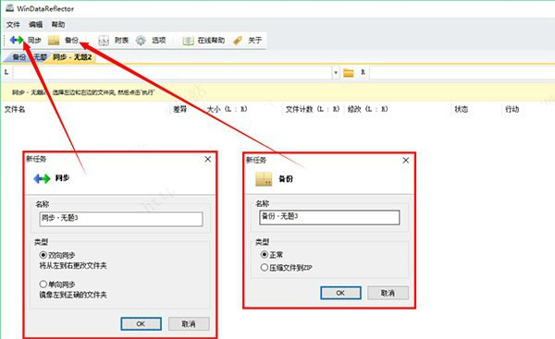
Task: Edit the 同步 - 无题3 name field
Action: pyautogui.click(x=121, y=219)
